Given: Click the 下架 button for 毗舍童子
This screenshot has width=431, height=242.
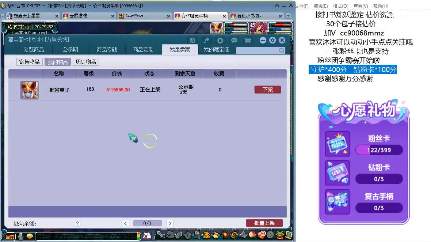Looking at the screenshot, I should click(x=267, y=89).
